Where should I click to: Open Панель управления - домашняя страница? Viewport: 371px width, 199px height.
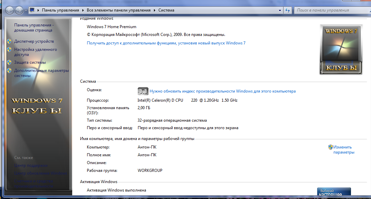pyautogui.click(x=34, y=28)
